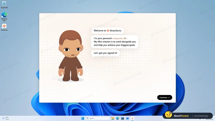The image size is (215, 121).
Task: Click the benchtested.app link in the badge
Action: (x=201, y=116)
